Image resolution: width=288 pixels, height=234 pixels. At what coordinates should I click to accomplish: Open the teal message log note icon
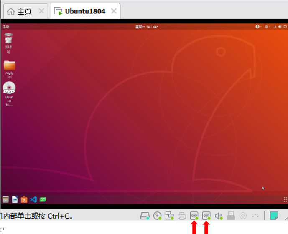pos(274,216)
